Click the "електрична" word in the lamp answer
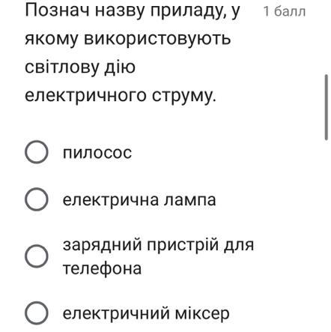 [x=111, y=200]
